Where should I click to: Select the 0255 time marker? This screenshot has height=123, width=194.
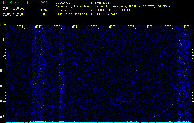tap(94, 27)
